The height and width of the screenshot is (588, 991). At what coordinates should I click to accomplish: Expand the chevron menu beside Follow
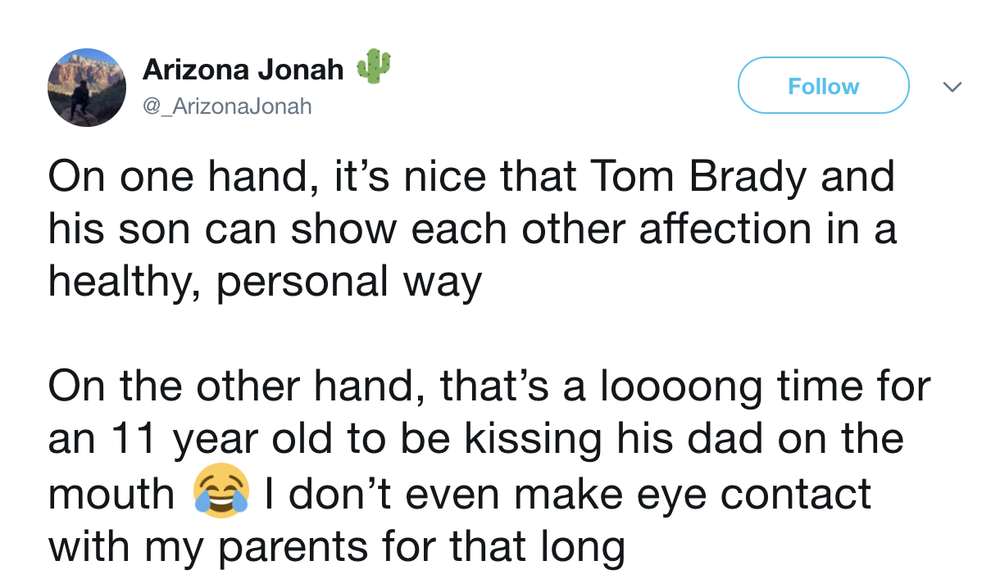pyautogui.click(x=951, y=86)
